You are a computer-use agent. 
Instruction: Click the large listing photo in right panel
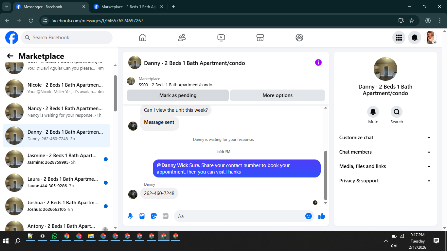pyautogui.click(x=385, y=69)
